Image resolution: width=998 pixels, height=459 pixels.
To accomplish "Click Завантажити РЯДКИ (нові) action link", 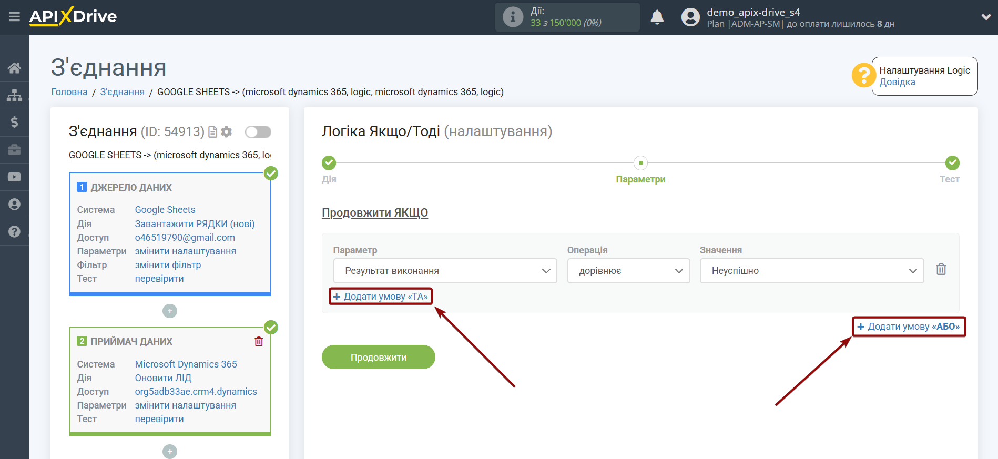I will (x=195, y=224).
